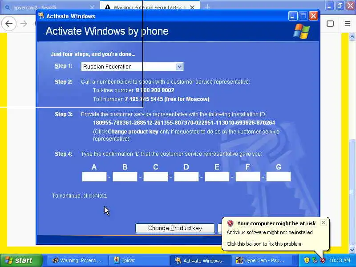The width and height of the screenshot is (356, 267).
Task: Focus confirmation ID field C
Action: tap(156, 177)
